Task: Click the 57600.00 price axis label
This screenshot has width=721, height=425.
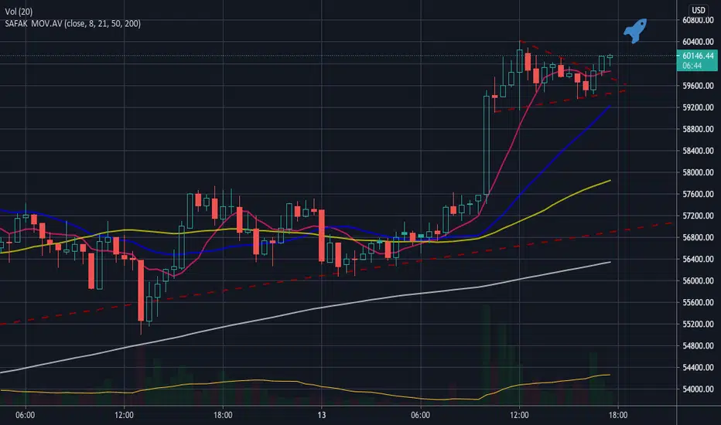Action: (698, 195)
